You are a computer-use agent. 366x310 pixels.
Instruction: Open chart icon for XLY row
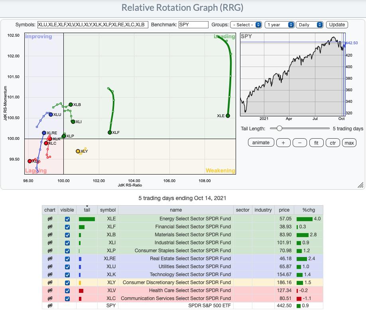50,283
